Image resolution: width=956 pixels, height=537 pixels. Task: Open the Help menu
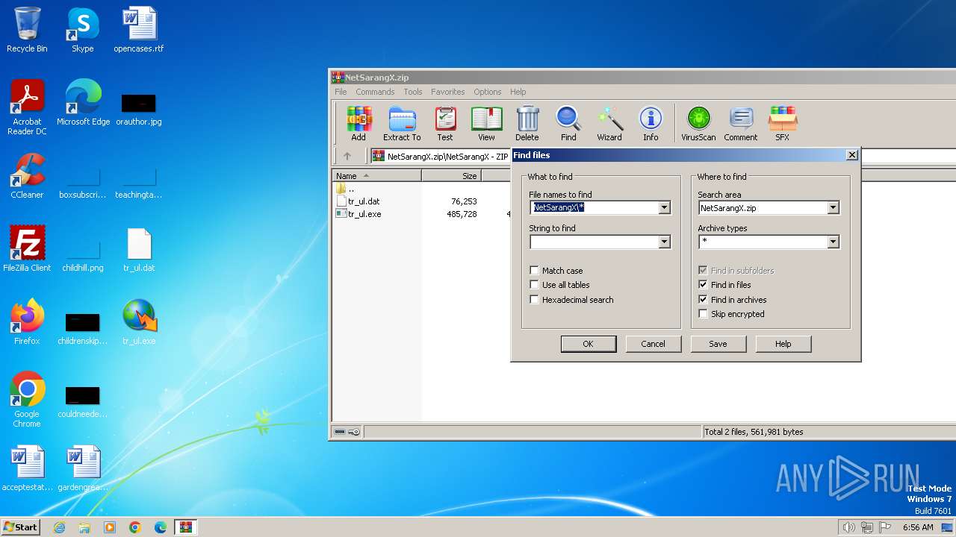pos(518,92)
